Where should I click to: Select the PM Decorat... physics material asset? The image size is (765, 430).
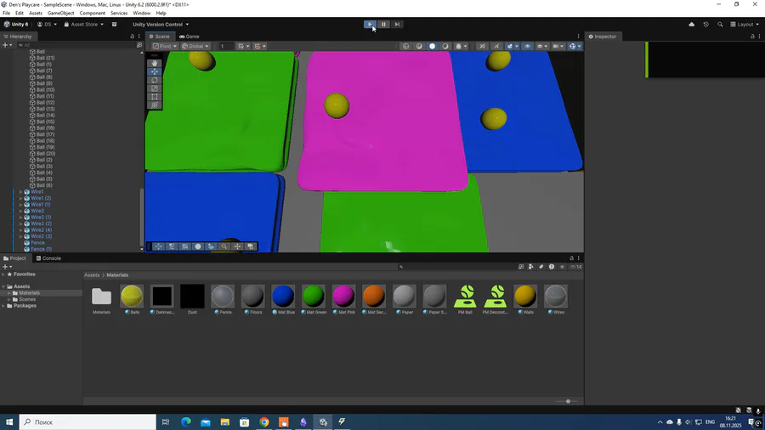click(x=496, y=300)
